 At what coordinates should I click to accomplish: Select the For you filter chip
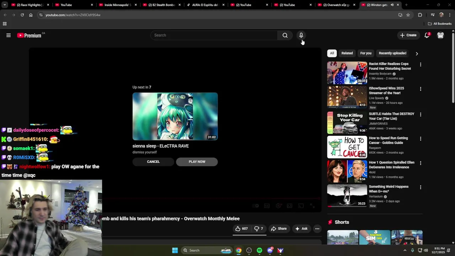coord(366,53)
